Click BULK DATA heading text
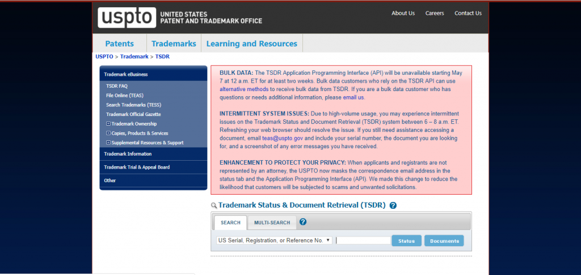This screenshot has width=581, height=275. coord(237,73)
